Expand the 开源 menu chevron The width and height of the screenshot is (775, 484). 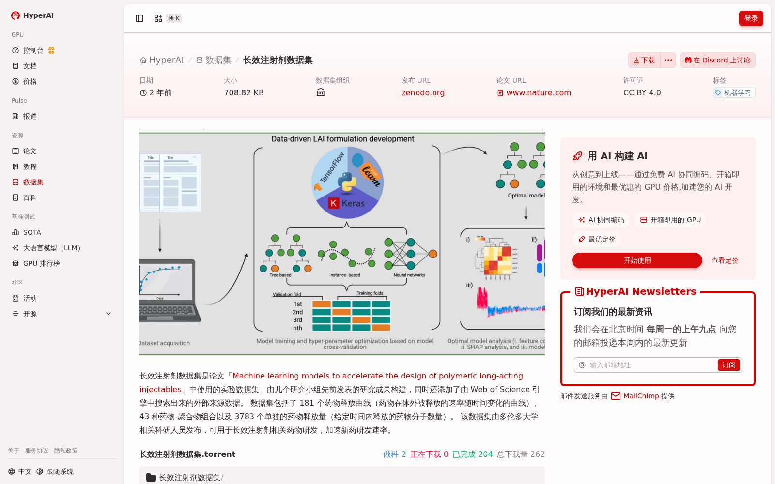(x=108, y=314)
